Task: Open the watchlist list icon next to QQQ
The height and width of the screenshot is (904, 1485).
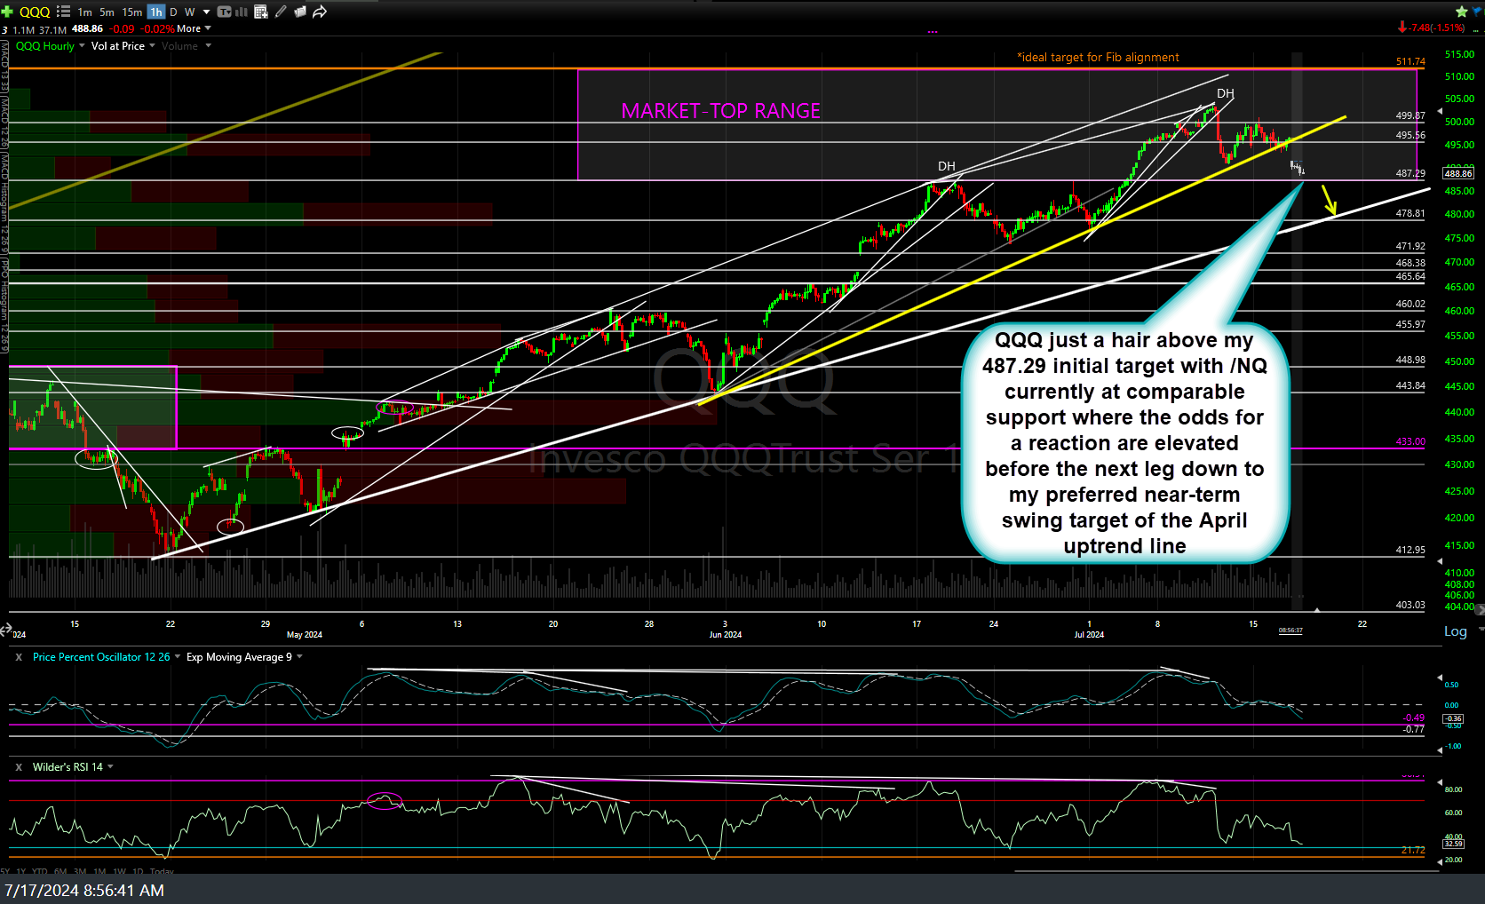Action: click(x=63, y=12)
